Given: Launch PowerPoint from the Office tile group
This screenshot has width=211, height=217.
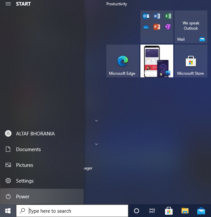Looking at the screenshot, I should point(157,27).
